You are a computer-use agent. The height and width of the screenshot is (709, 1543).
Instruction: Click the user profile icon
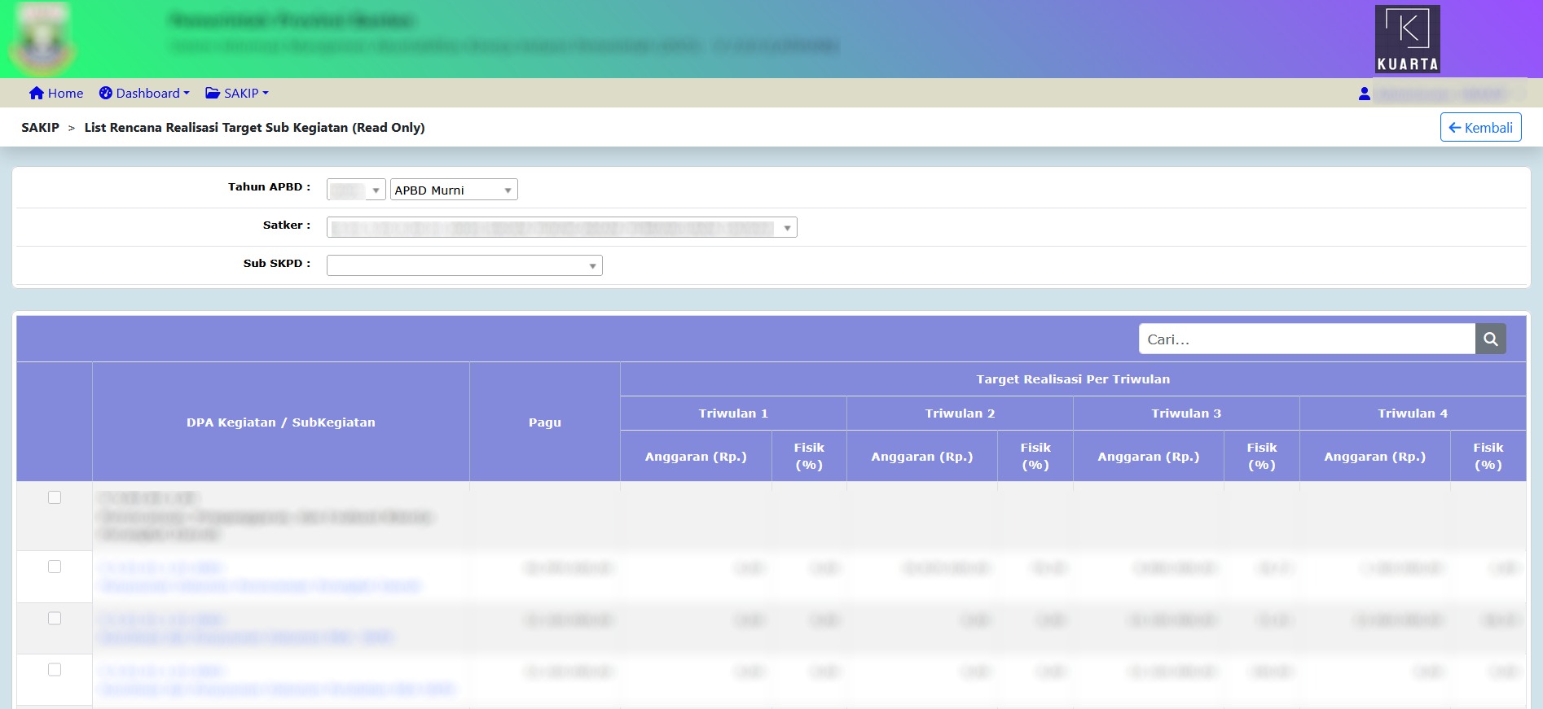(1365, 94)
